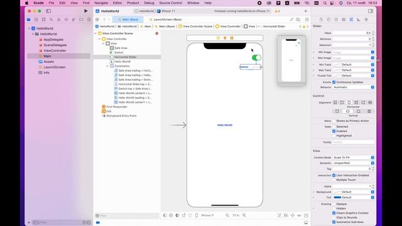The height and width of the screenshot is (226, 402).
Task: Show the Identity inspector
Action: pyautogui.click(x=344, y=19)
